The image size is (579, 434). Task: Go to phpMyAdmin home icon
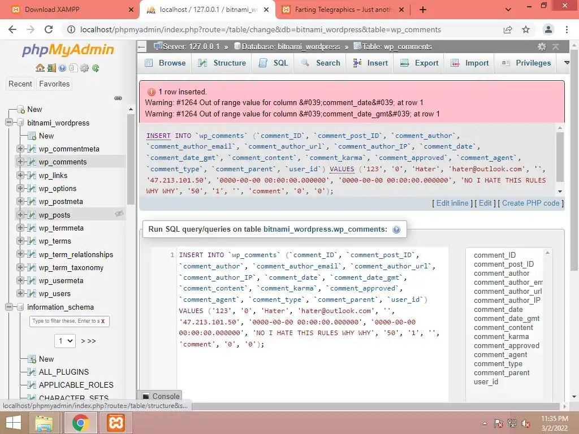pyautogui.click(x=40, y=68)
